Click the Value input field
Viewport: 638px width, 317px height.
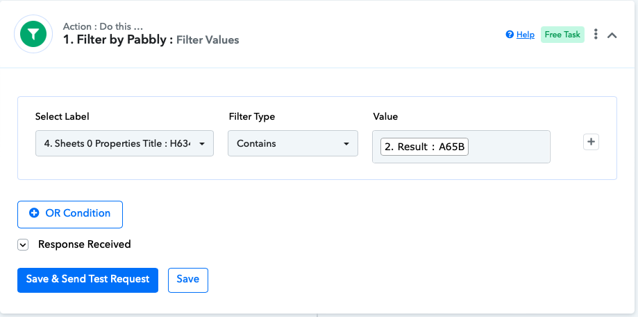pyautogui.click(x=461, y=147)
